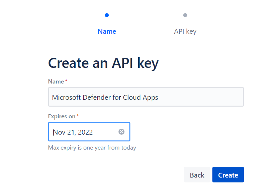268x196 pixels.
Task: Select the Name step in the wizard
Action: 107,31
